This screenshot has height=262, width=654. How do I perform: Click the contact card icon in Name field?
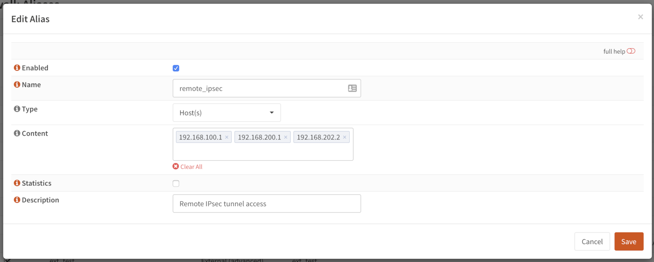352,88
